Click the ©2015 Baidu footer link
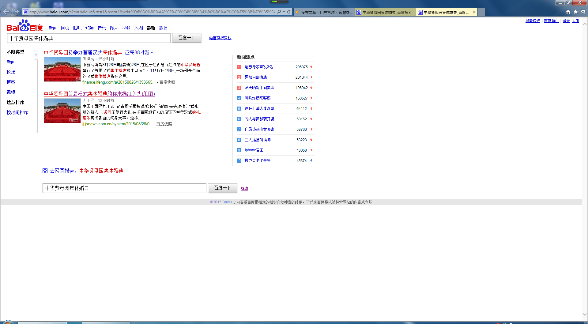Image resolution: width=588 pixels, height=324 pixels. 221,202
